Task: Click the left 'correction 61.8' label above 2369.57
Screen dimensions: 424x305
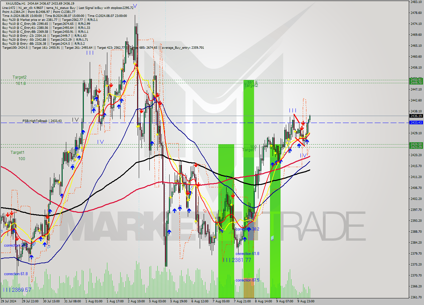Action: click(16, 274)
